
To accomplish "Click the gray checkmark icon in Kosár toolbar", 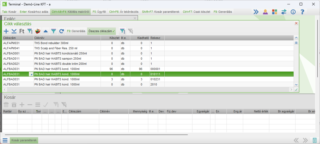I will pos(46,105).
